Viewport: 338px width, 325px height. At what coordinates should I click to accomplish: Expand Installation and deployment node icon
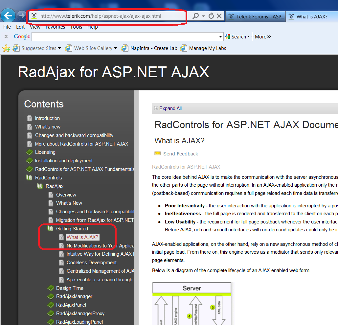(x=29, y=161)
